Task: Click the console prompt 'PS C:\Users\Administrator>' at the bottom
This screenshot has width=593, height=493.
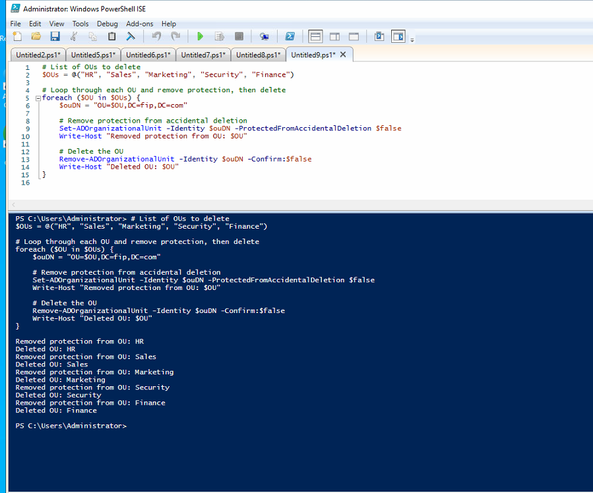Action: coord(71,426)
